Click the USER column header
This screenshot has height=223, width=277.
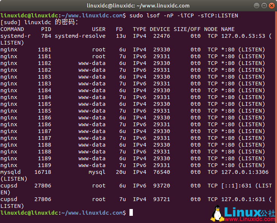(99, 29)
